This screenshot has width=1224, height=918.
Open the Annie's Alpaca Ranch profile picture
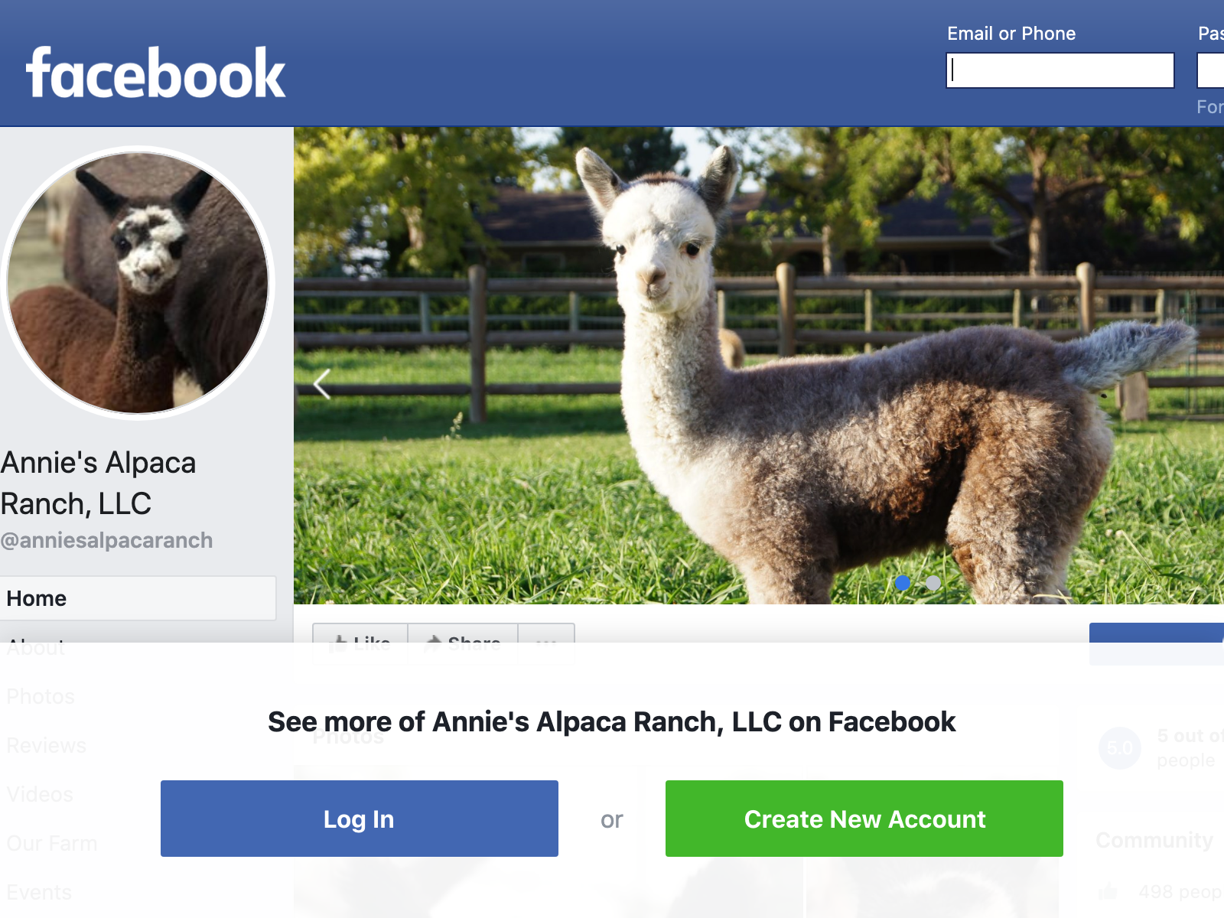tap(138, 283)
